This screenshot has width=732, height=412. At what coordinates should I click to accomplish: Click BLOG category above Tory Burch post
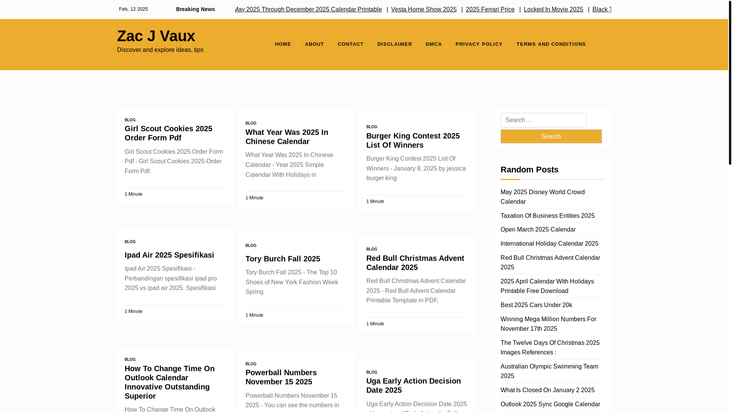(x=251, y=246)
